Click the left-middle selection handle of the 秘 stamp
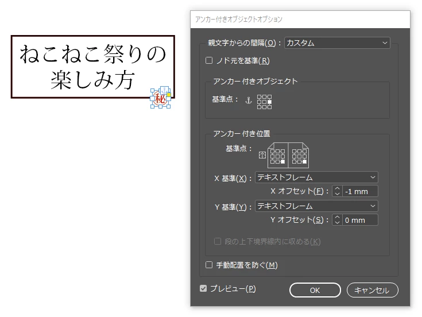422x317 pixels. click(152, 98)
